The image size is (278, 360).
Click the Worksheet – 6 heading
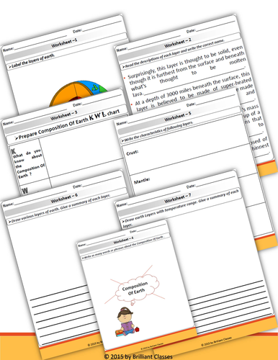(x=64, y=197)
